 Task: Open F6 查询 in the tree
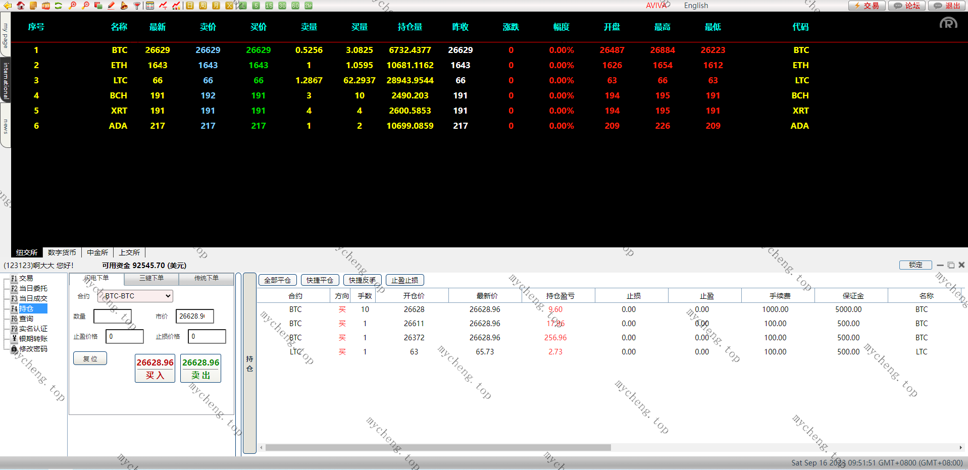(x=26, y=319)
